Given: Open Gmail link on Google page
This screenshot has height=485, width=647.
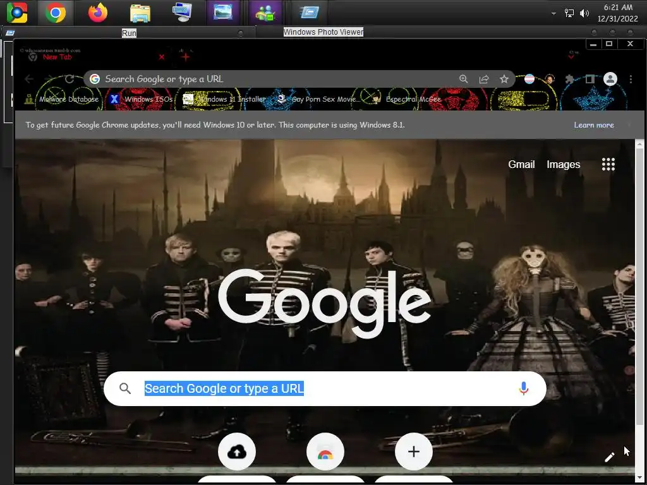Looking at the screenshot, I should tap(521, 164).
